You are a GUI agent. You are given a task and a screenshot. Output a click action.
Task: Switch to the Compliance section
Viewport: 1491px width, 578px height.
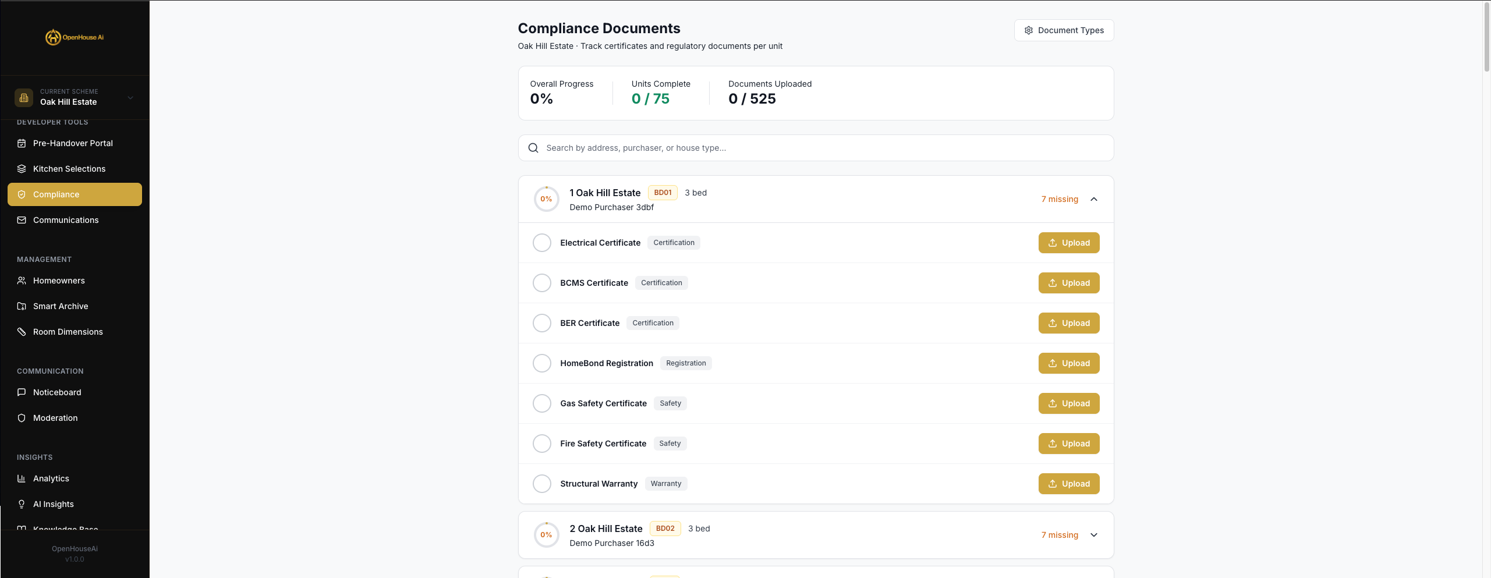[56, 194]
